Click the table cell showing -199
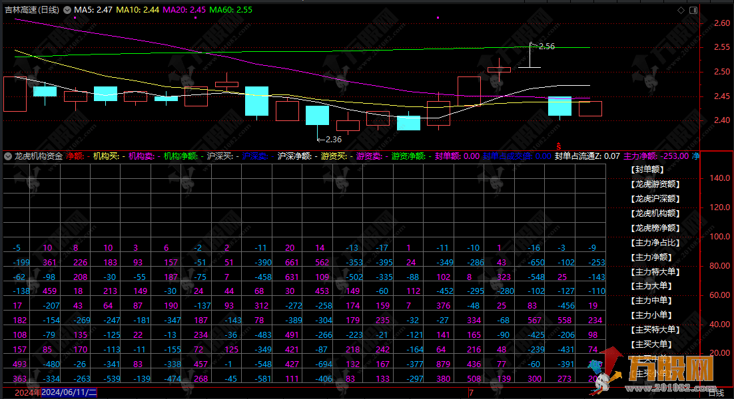734x399 pixels. click(21, 263)
